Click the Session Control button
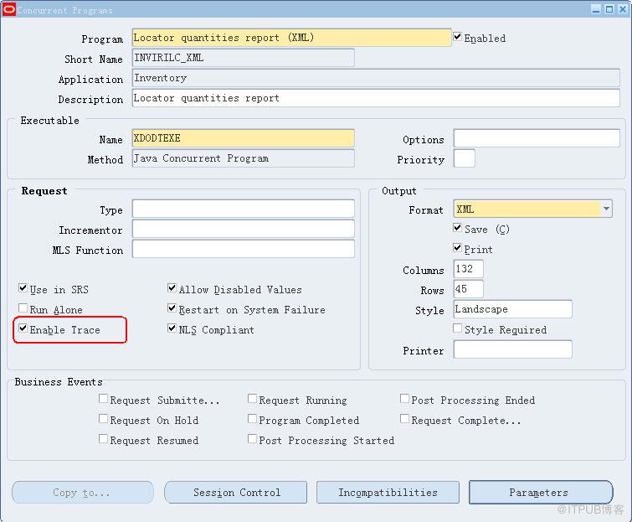Viewport: 632px width, 522px height. pyautogui.click(x=237, y=493)
